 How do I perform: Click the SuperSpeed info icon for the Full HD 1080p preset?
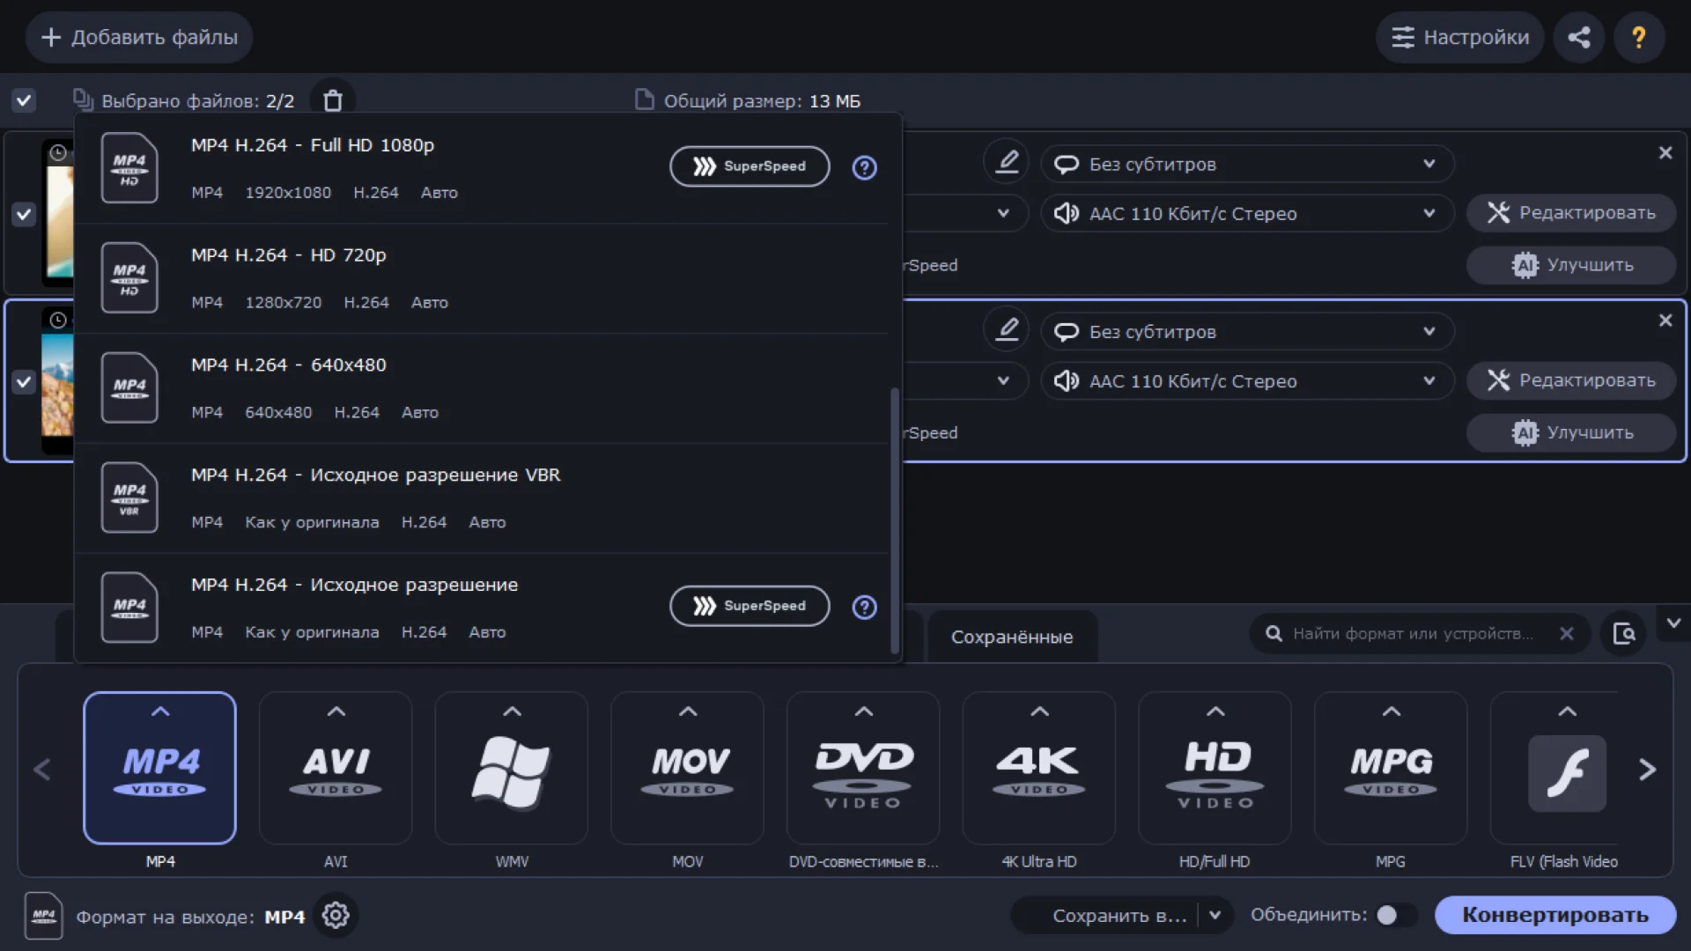864,167
